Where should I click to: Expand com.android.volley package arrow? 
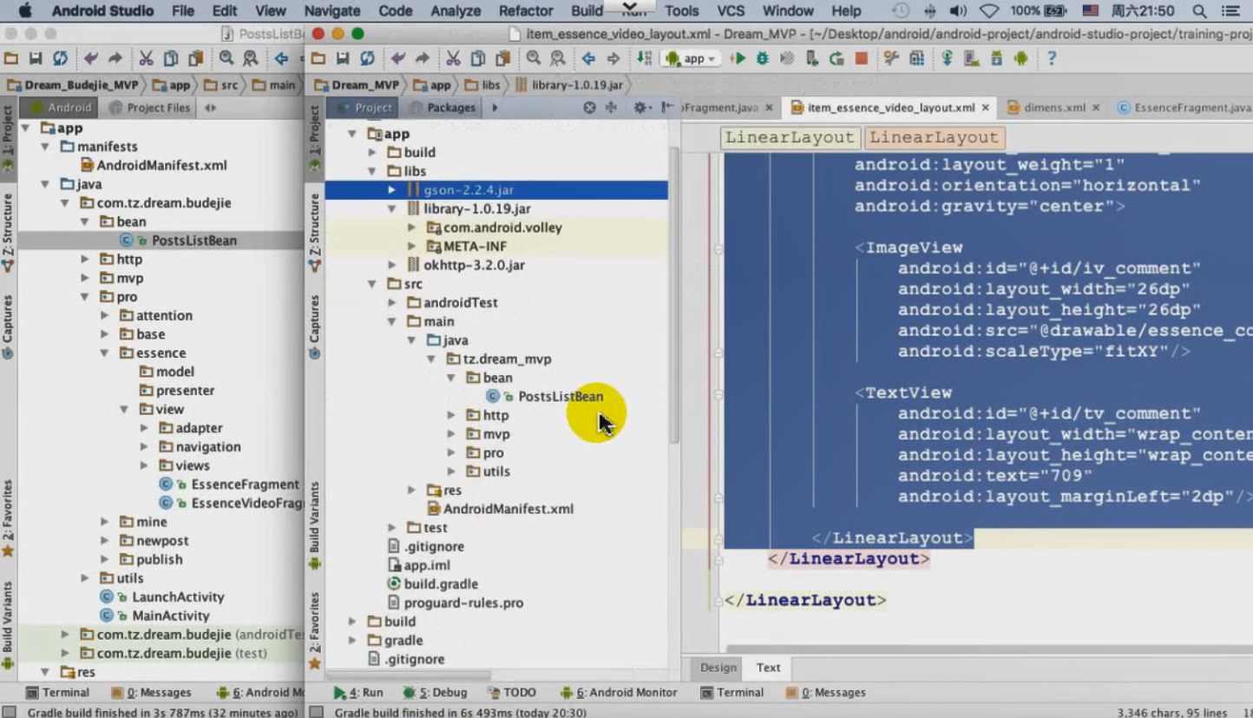click(x=412, y=227)
